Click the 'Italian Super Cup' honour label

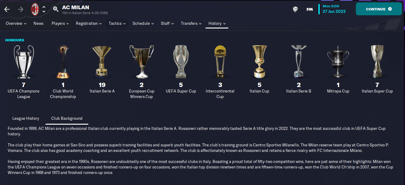377,91
